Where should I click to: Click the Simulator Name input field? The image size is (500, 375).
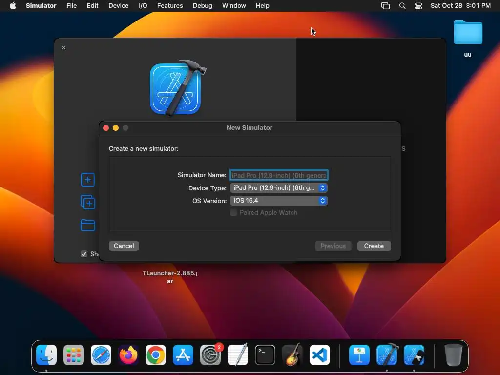(279, 175)
